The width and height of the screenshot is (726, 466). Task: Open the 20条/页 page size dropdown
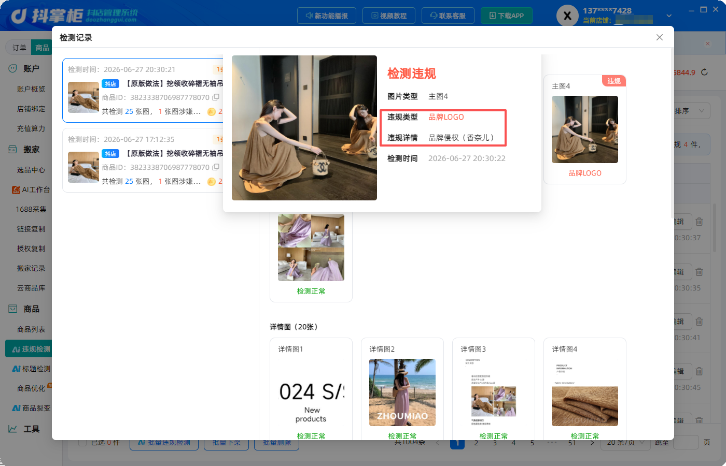click(x=625, y=443)
